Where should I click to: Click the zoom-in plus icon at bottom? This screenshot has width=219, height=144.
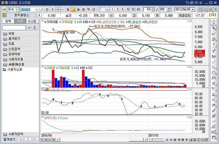pyautogui.click(x=175, y=140)
